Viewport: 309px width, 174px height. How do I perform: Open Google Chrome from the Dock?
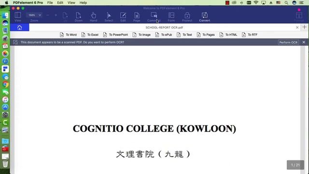(5, 85)
